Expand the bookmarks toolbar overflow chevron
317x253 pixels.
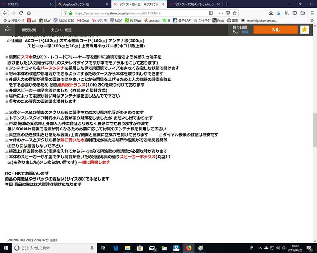(x=312, y=20)
